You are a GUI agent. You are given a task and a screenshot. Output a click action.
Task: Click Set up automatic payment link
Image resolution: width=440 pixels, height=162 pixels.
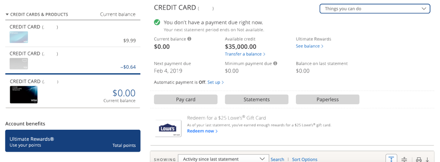216,82
